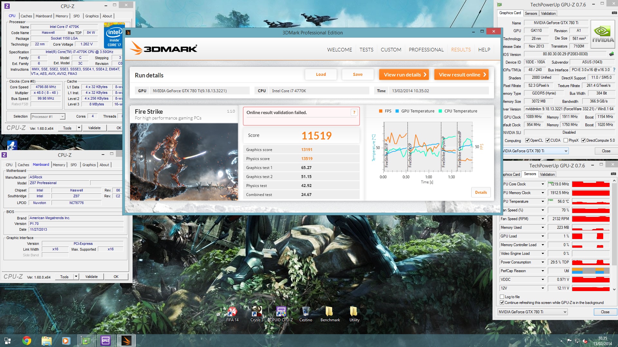Click the FPS orange legend swatch
The width and height of the screenshot is (618, 347).
pos(380,111)
